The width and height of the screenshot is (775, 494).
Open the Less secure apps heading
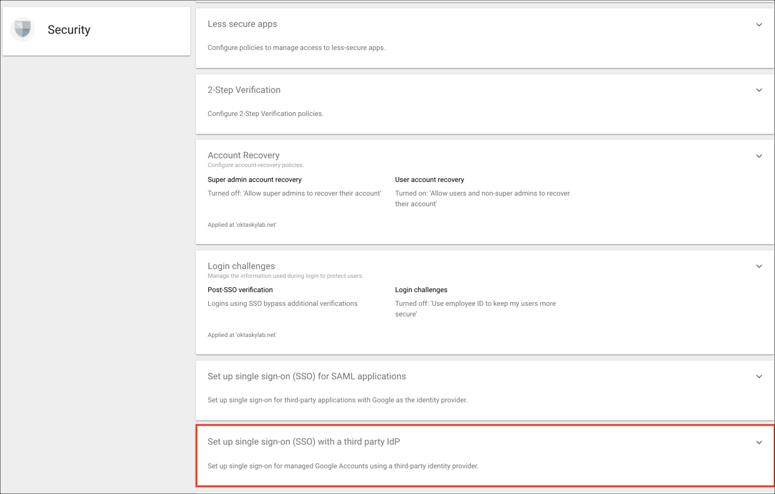click(x=242, y=24)
